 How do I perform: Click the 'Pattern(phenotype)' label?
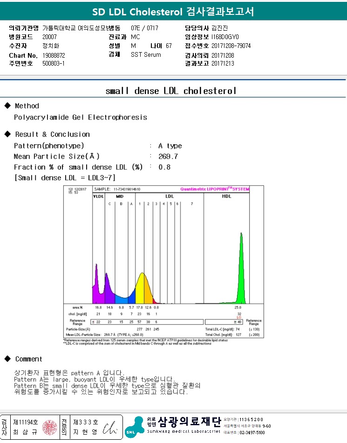(x=49, y=146)
